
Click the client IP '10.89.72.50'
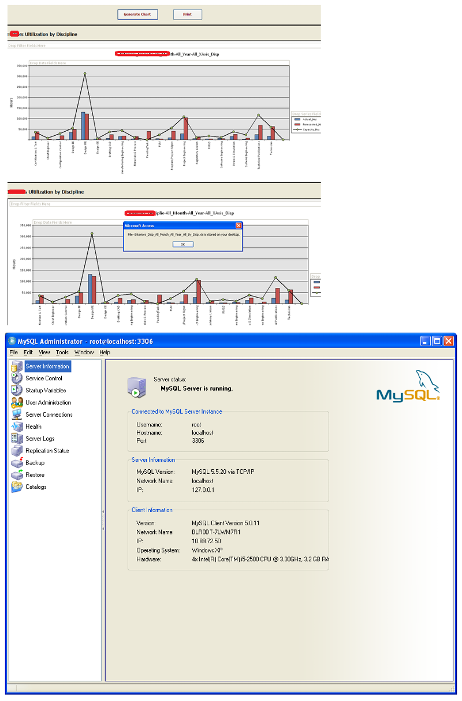pos(206,541)
